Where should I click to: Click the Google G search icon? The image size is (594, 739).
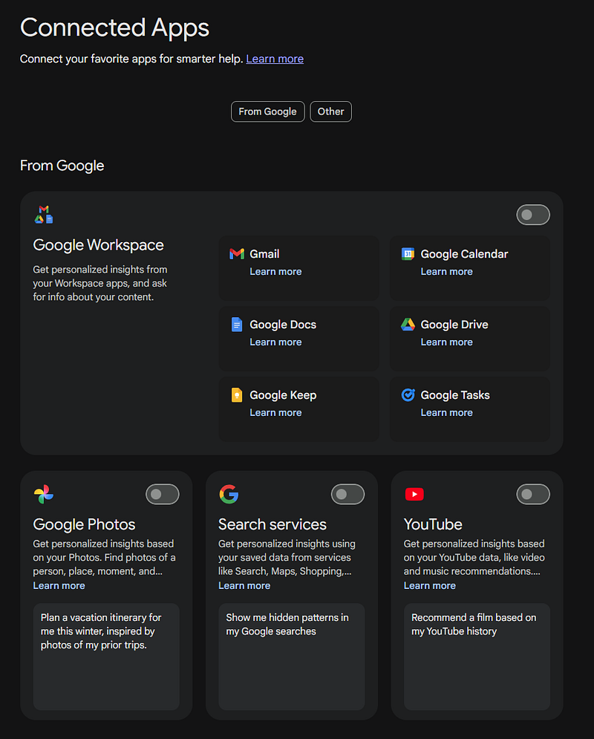229,494
